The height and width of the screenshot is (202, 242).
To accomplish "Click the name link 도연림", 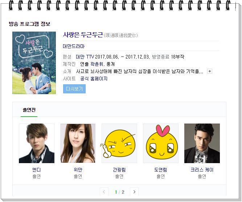I will click(x=161, y=170).
